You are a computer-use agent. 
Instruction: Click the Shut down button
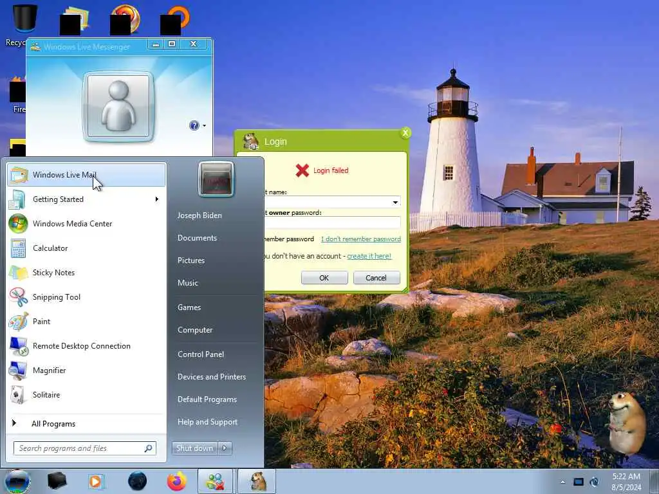pos(194,448)
